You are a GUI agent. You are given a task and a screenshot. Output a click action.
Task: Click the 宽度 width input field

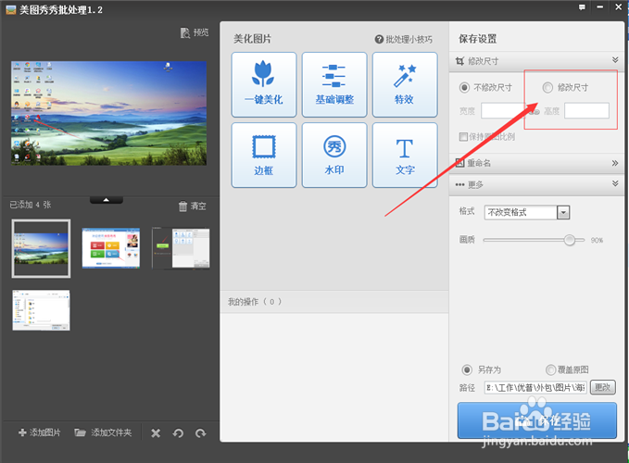click(504, 110)
